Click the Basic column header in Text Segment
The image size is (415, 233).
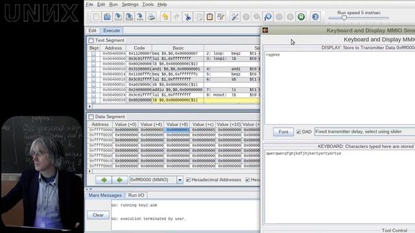tap(178, 48)
